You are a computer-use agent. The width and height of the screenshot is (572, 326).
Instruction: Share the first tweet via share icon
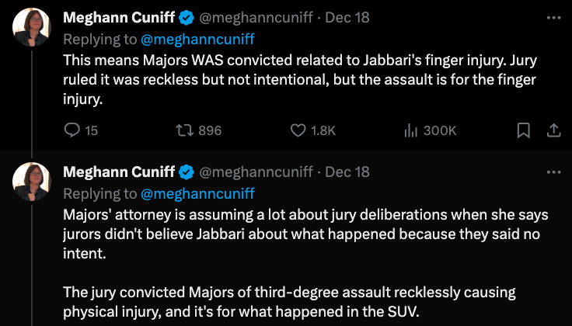[554, 130]
